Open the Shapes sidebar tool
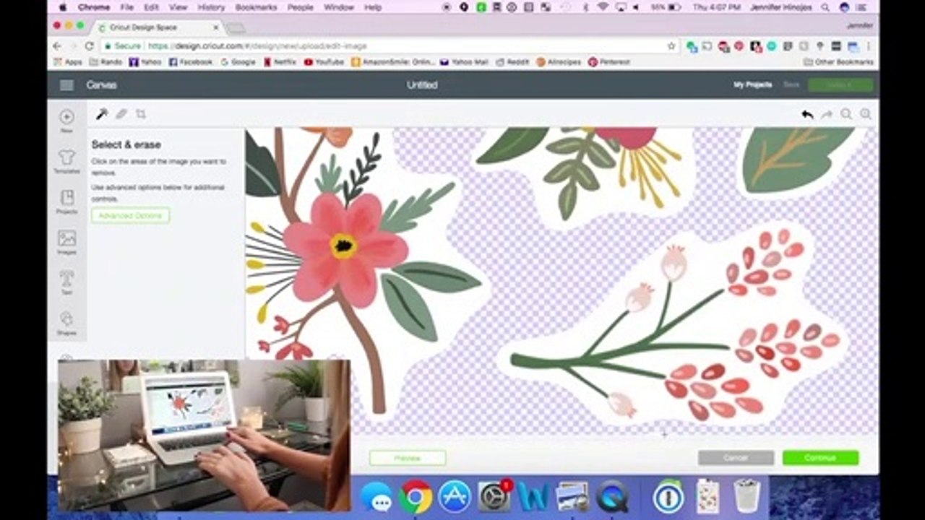This screenshot has width=925, height=520. pos(66,324)
